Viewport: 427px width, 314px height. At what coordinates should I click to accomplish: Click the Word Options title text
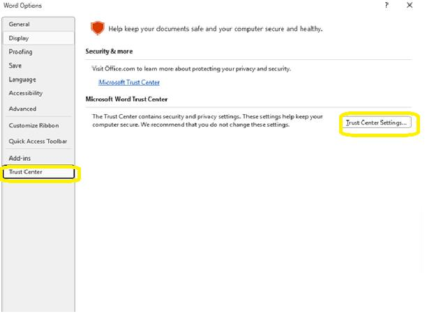(x=22, y=6)
